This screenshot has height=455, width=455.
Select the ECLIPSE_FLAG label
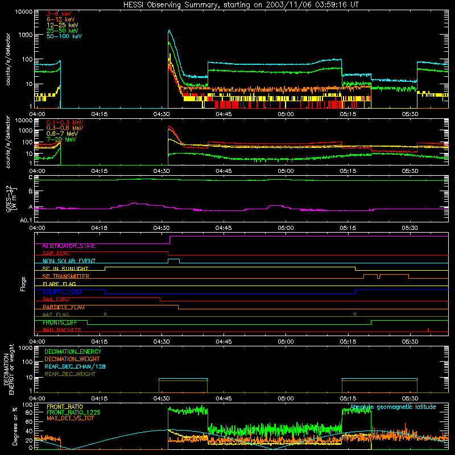pos(62,292)
